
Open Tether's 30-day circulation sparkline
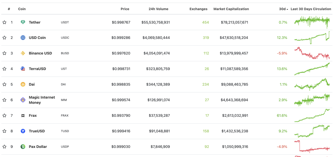coord(312,22)
